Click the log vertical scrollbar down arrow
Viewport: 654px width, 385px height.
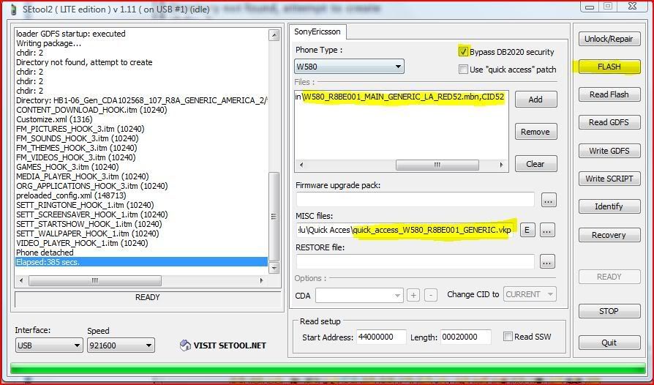tap(274, 268)
